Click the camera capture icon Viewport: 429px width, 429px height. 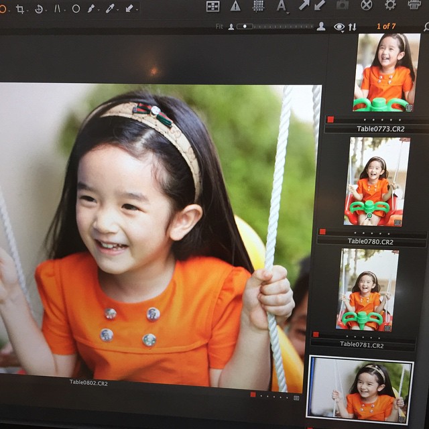click(343, 5)
